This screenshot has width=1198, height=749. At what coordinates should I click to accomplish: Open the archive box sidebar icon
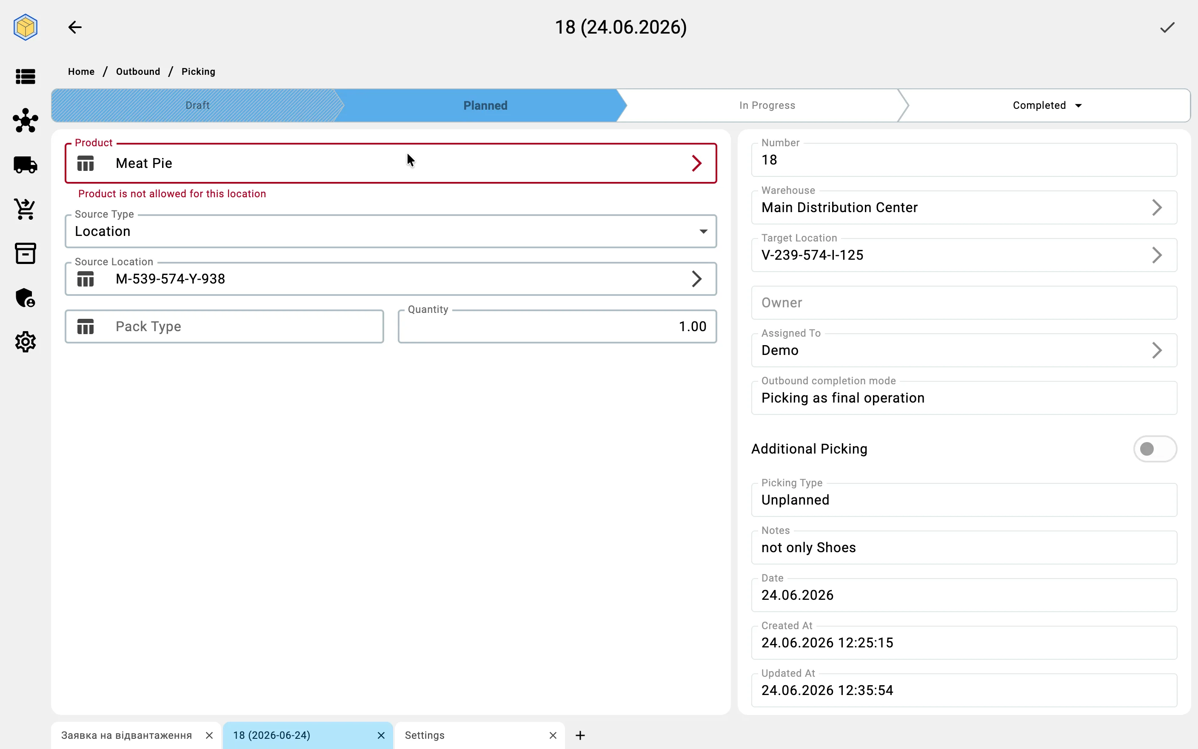pyautogui.click(x=25, y=253)
